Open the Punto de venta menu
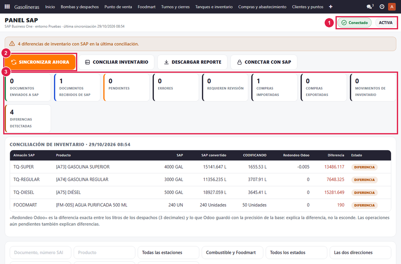Screen dimensions: 401x264 (x=118, y=7)
